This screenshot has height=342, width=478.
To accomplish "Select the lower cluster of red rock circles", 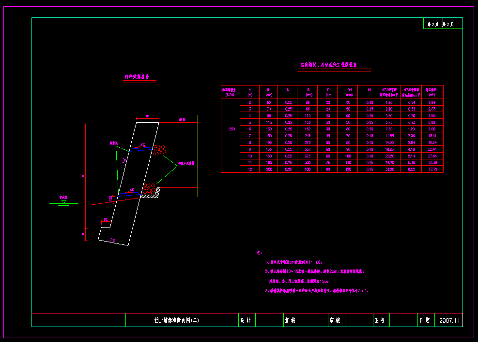I will [149, 188].
